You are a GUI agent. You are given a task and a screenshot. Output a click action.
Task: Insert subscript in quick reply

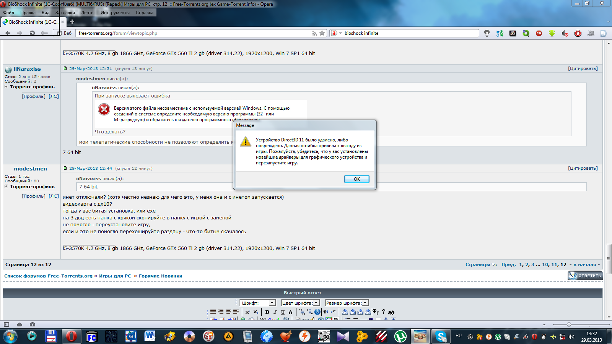point(256,312)
